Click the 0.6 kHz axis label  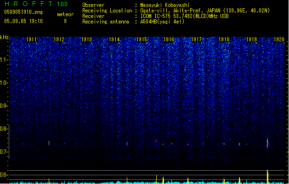point(4,175)
